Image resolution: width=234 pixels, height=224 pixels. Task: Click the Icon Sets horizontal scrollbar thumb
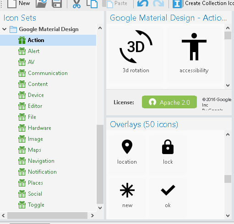(47, 216)
